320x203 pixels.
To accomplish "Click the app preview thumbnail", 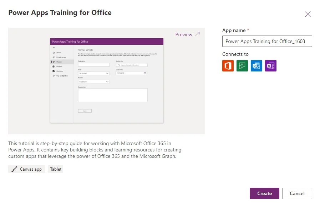I will coord(107,80).
